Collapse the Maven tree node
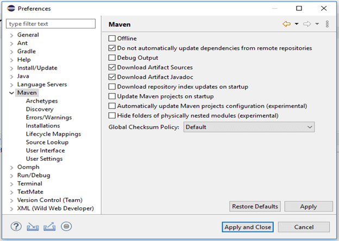 pos(11,93)
